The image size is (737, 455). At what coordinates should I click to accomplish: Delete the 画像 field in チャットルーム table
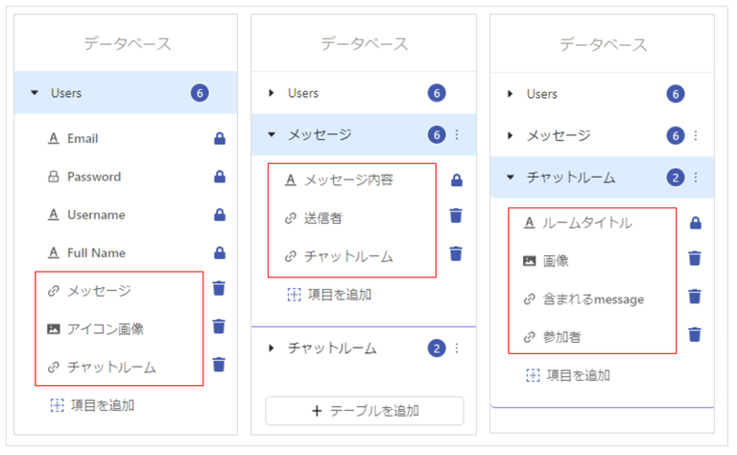(x=695, y=258)
